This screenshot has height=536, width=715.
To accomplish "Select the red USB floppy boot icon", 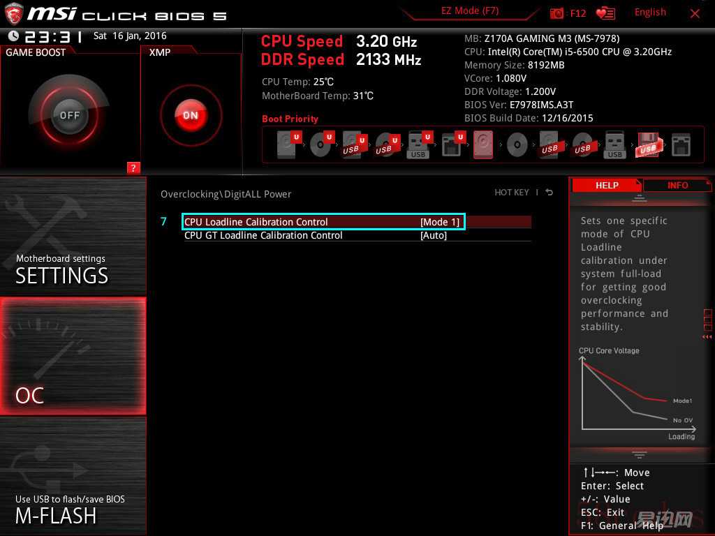I will [x=647, y=145].
